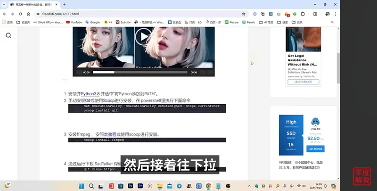Open the Chrome profile avatar
The image size is (377, 191).
click(x=327, y=14)
